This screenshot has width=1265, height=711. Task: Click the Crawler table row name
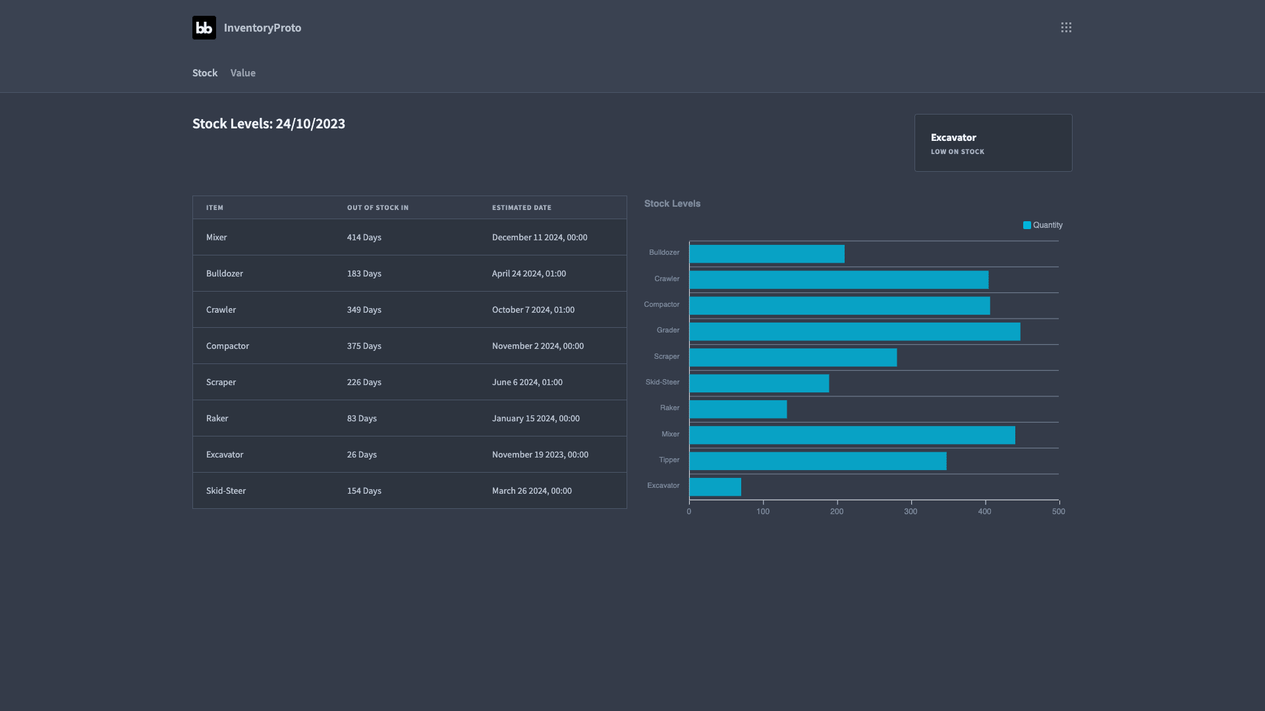(221, 310)
